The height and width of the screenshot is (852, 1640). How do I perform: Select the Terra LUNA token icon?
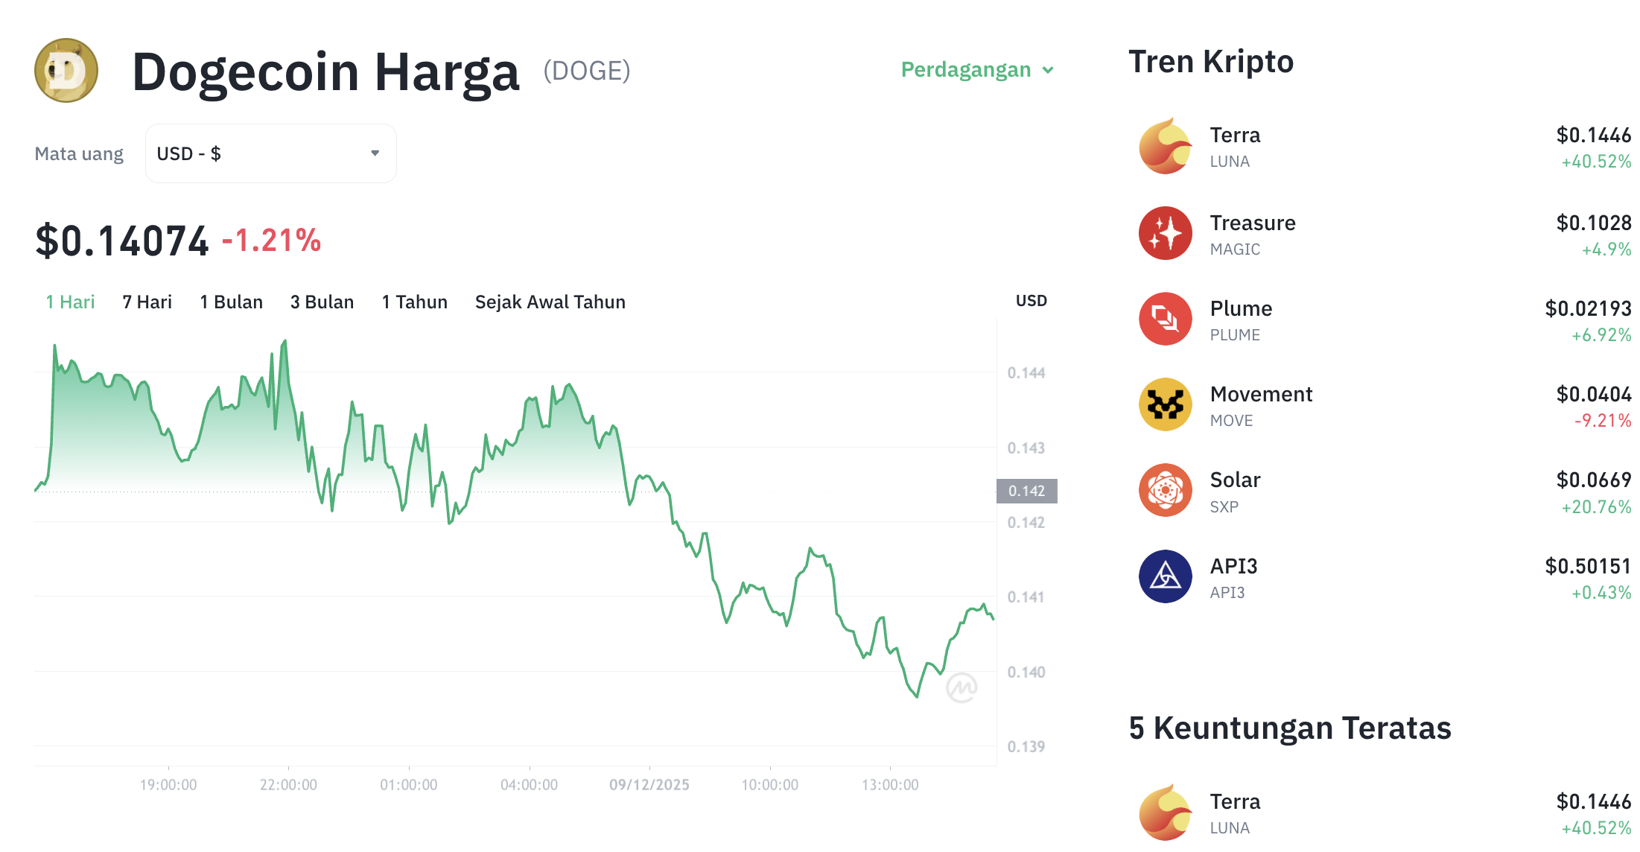[x=1165, y=147]
